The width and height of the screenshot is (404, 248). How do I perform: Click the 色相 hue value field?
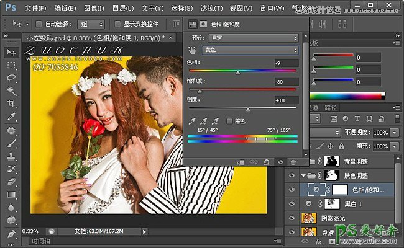[x=285, y=63]
